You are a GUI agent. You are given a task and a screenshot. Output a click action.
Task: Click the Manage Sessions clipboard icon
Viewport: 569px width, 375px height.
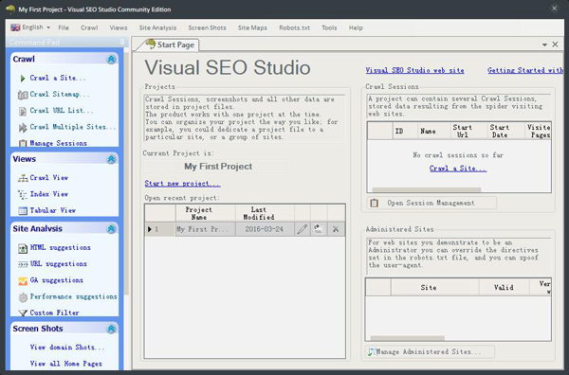[x=23, y=143]
